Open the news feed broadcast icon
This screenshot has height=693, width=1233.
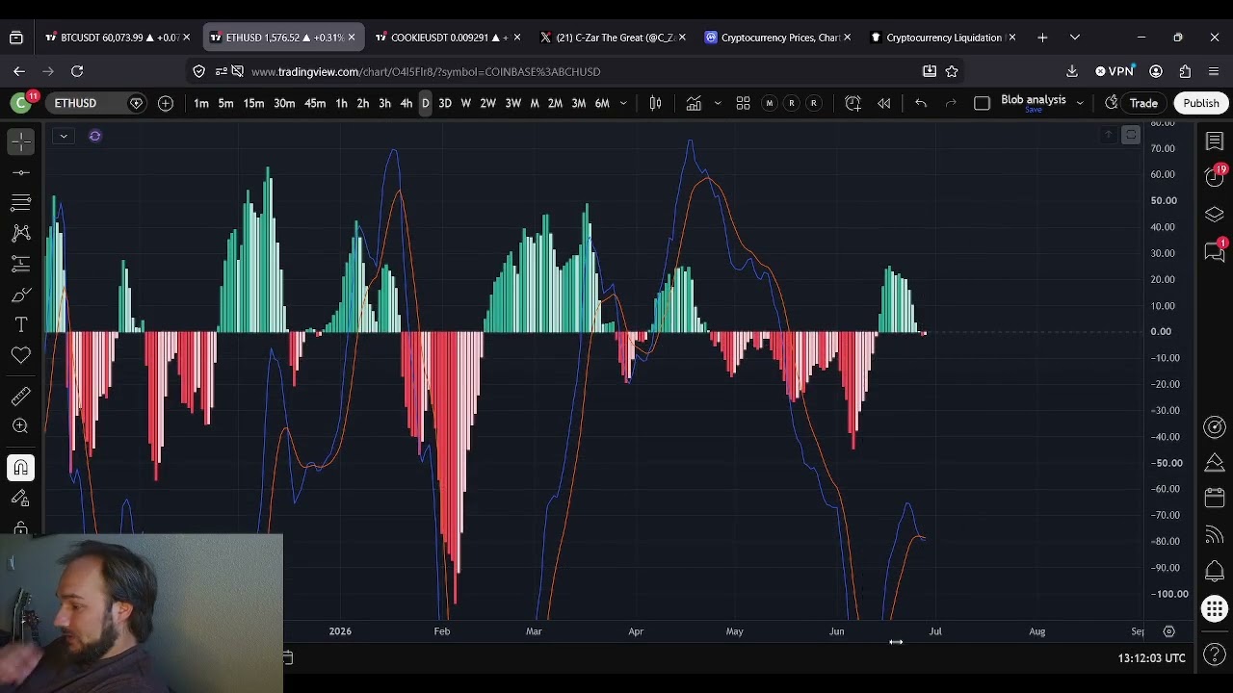tap(1215, 535)
